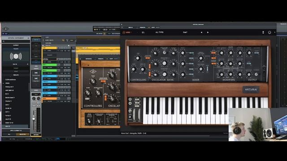Viewport: 287px width, 161px height.
Task: Open advanced panel double-arrow icon
Action: click(263, 32)
